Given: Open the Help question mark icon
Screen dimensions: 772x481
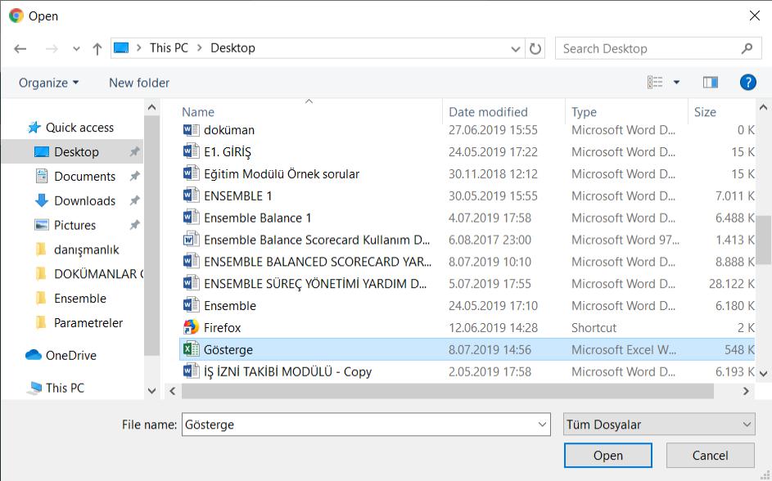Looking at the screenshot, I should coord(747,83).
